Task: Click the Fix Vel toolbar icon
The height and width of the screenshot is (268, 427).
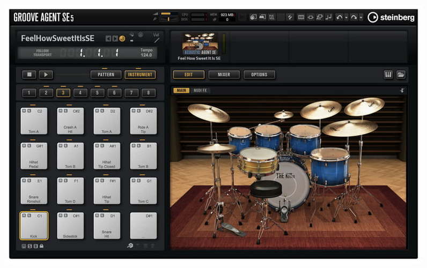Action: coord(271,17)
